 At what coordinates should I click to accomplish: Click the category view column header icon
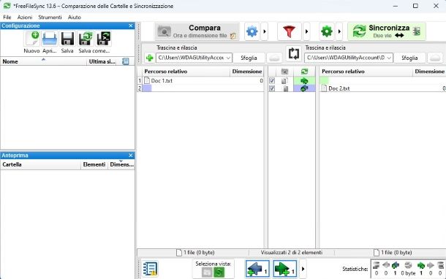click(284, 72)
